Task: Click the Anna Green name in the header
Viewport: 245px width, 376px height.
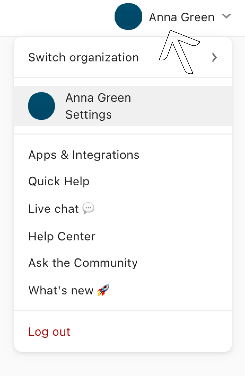Action: click(x=182, y=17)
